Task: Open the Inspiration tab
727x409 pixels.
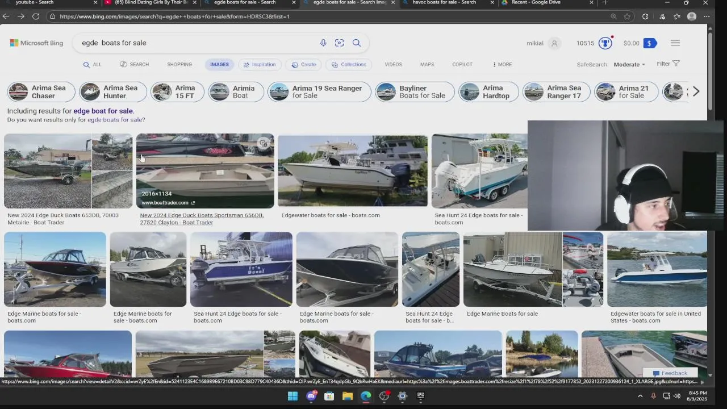Action: pyautogui.click(x=260, y=64)
